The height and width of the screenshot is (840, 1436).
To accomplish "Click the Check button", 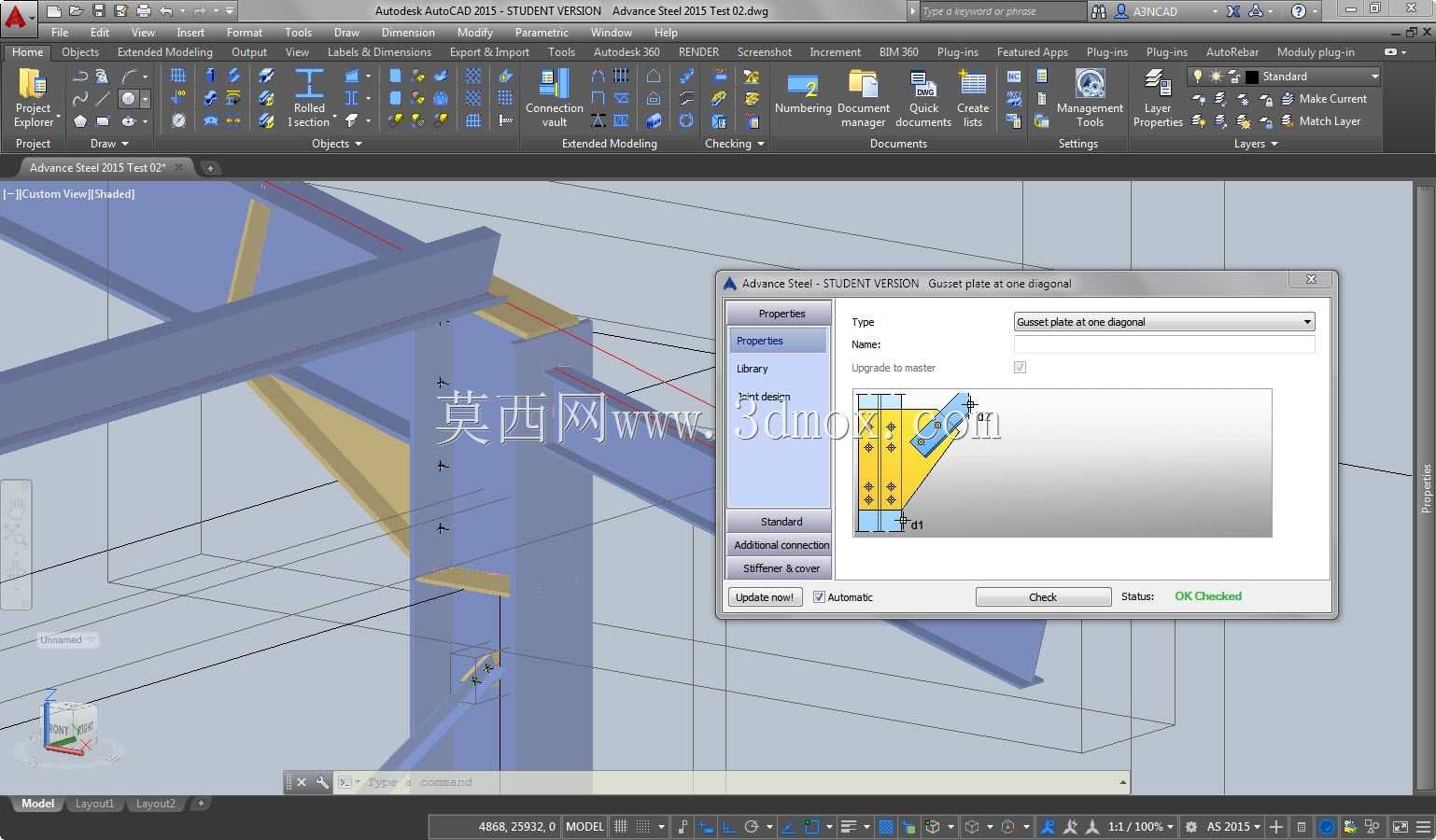I will point(1043,597).
